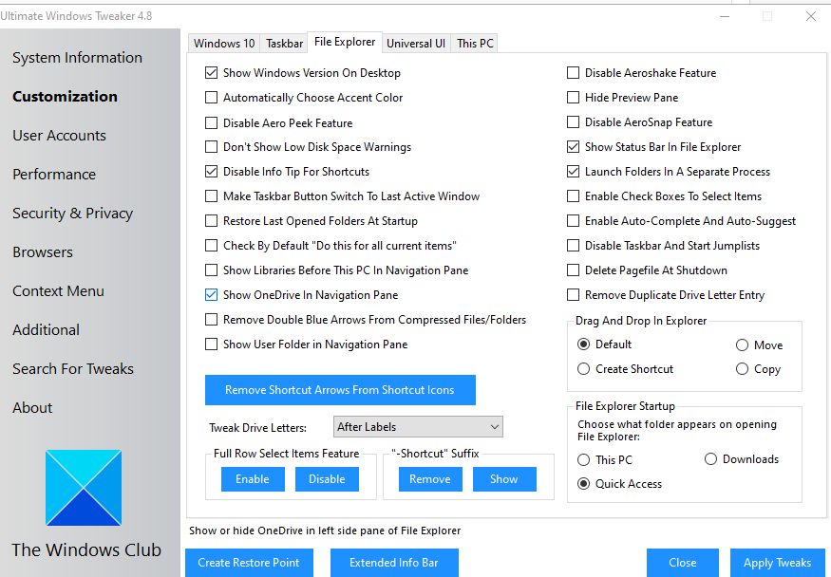
Task: Open Performance section
Action: tap(54, 175)
